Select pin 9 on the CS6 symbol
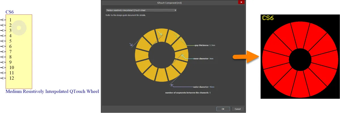This screenshot has width=340, height=113. (x=6, y=62)
